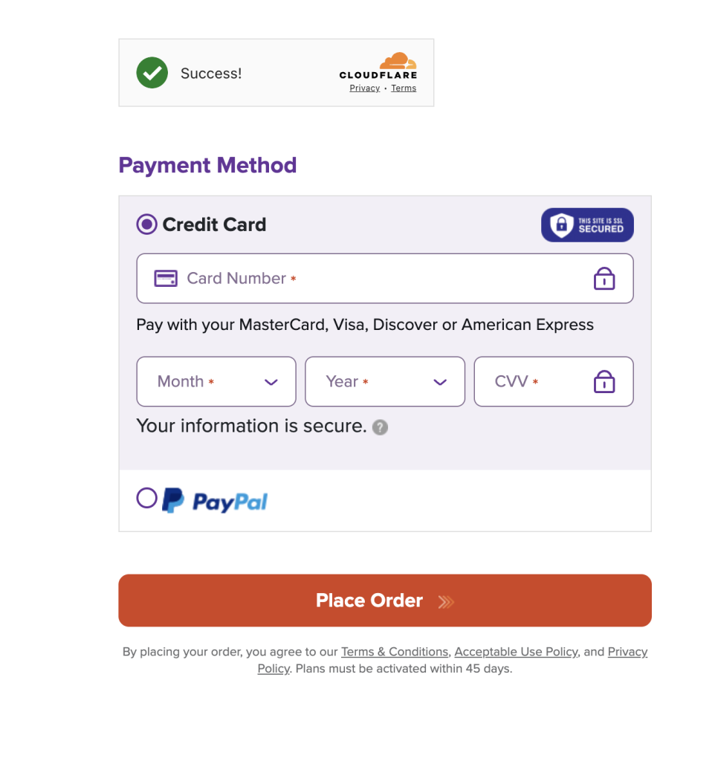The height and width of the screenshot is (761, 715).
Task: Open the Year expiration dropdown
Action: [x=385, y=381]
